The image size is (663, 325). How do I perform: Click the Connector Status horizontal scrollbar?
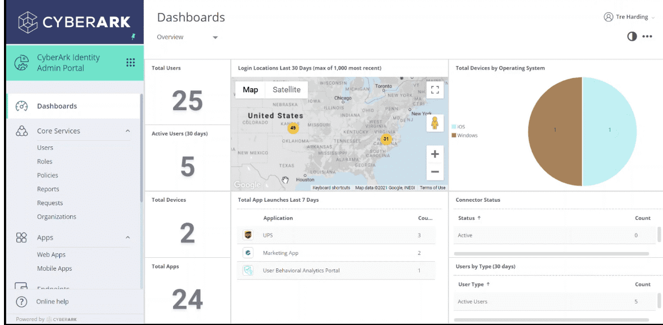pos(552,254)
